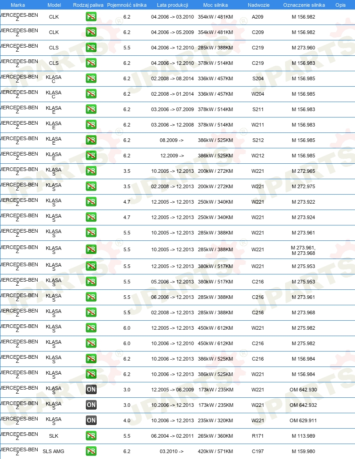The image size is (355, 459).
Task: Select engine code OM 642.932
Action: click(303, 405)
